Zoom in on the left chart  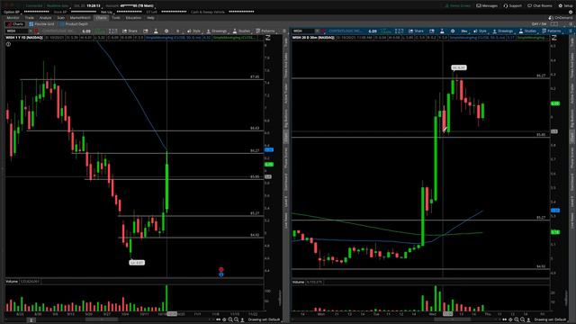point(230,320)
